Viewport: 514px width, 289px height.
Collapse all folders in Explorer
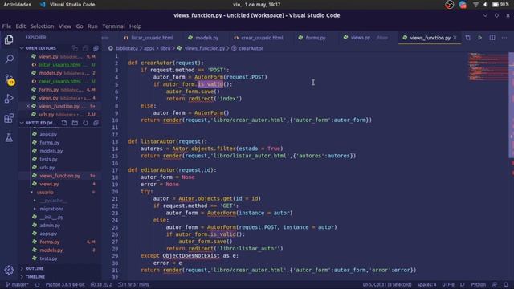[x=96, y=123]
